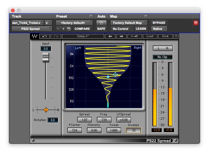Click bottom-left screw icon
Viewport: 209px width, 154px height.
(33, 140)
